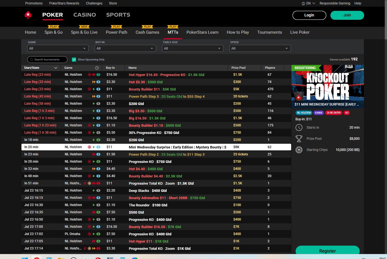The image size is (387, 259).
Task: Click the PokerStars red spade logo
Action: 28,15
